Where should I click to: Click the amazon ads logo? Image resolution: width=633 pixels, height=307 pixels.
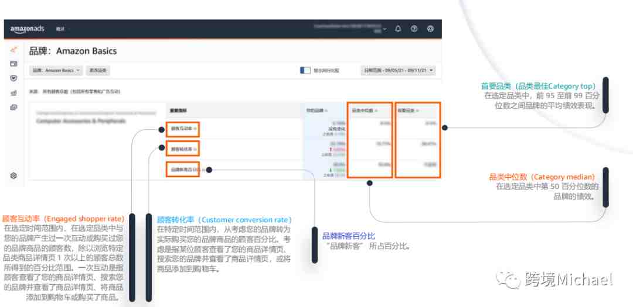pyautogui.click(x=27, y=29)
